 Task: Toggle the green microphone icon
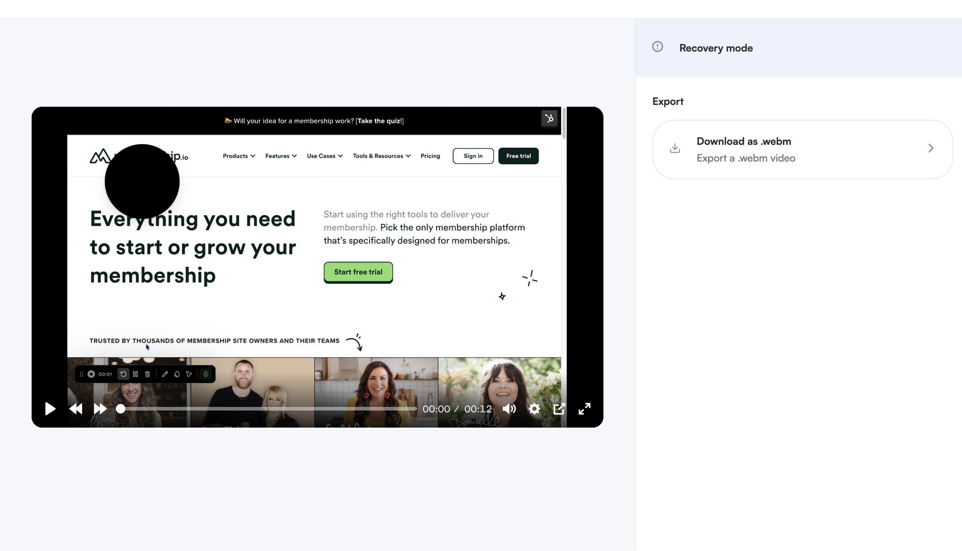pyautogui.click(x=206, y=374)
